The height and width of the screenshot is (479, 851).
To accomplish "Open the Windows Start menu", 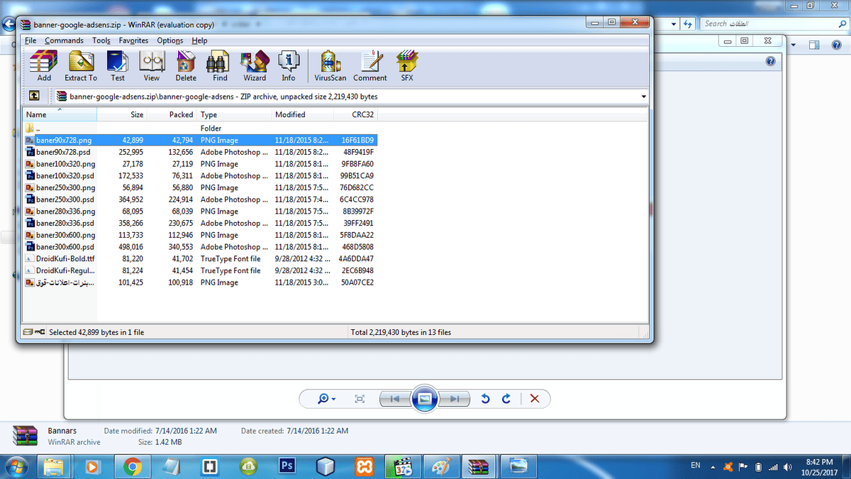I will (16, 466).
